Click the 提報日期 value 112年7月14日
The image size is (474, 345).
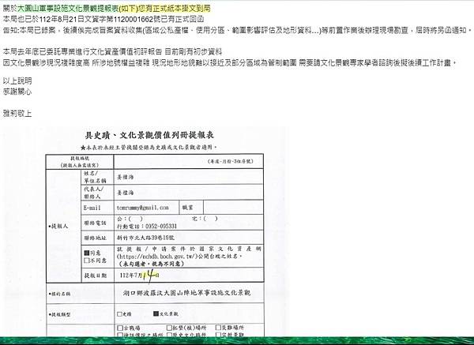[x=139, y=276]
